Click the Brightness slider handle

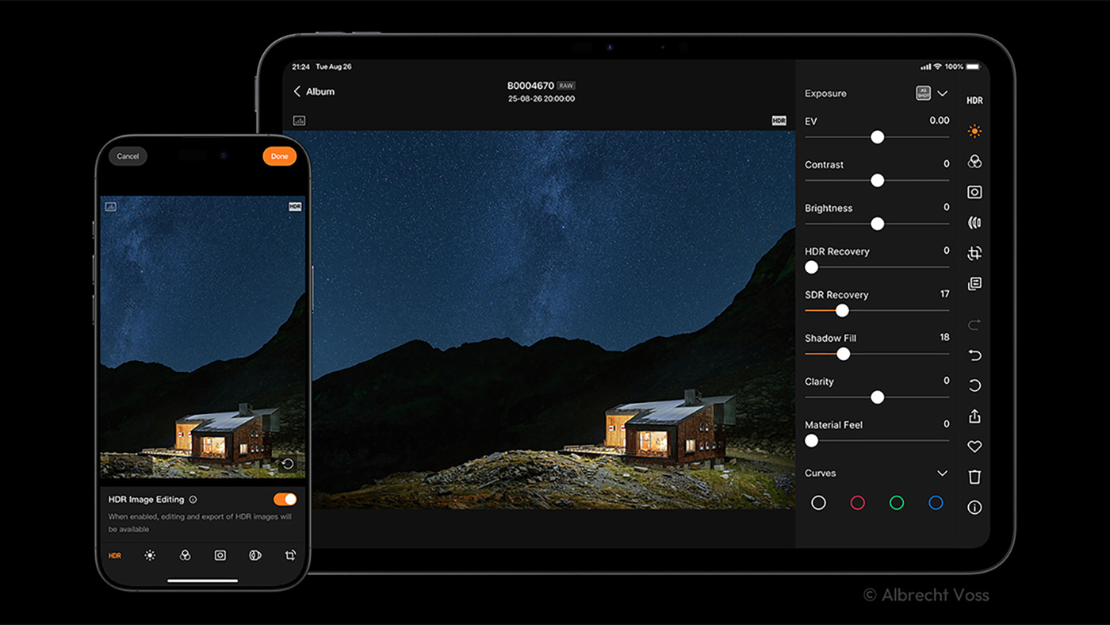point(877,224)
